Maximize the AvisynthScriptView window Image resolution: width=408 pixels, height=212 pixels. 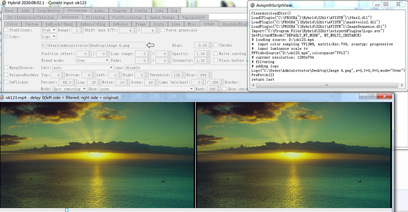tap(386, 4)
